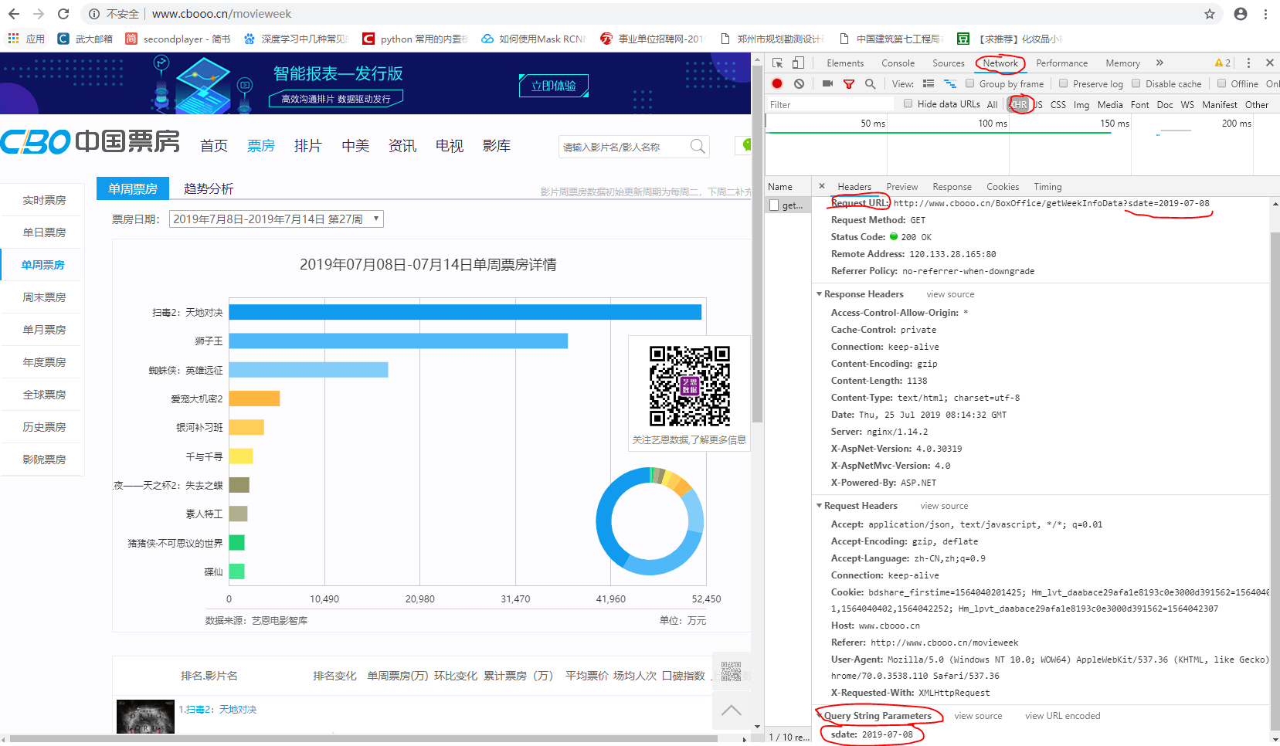Select the CSS filter type
This screenshot has width=1280, height=746.
tap(1058, 104)
